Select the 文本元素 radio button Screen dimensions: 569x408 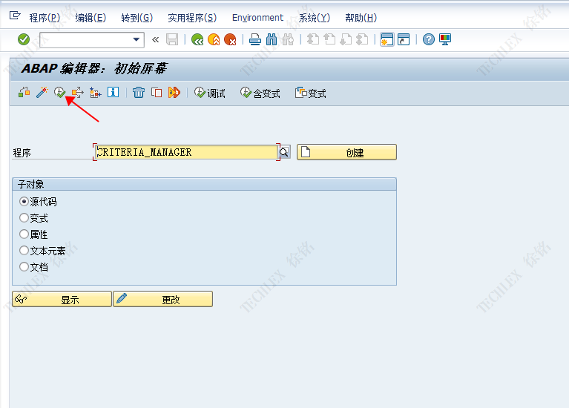tap(24, 251)
